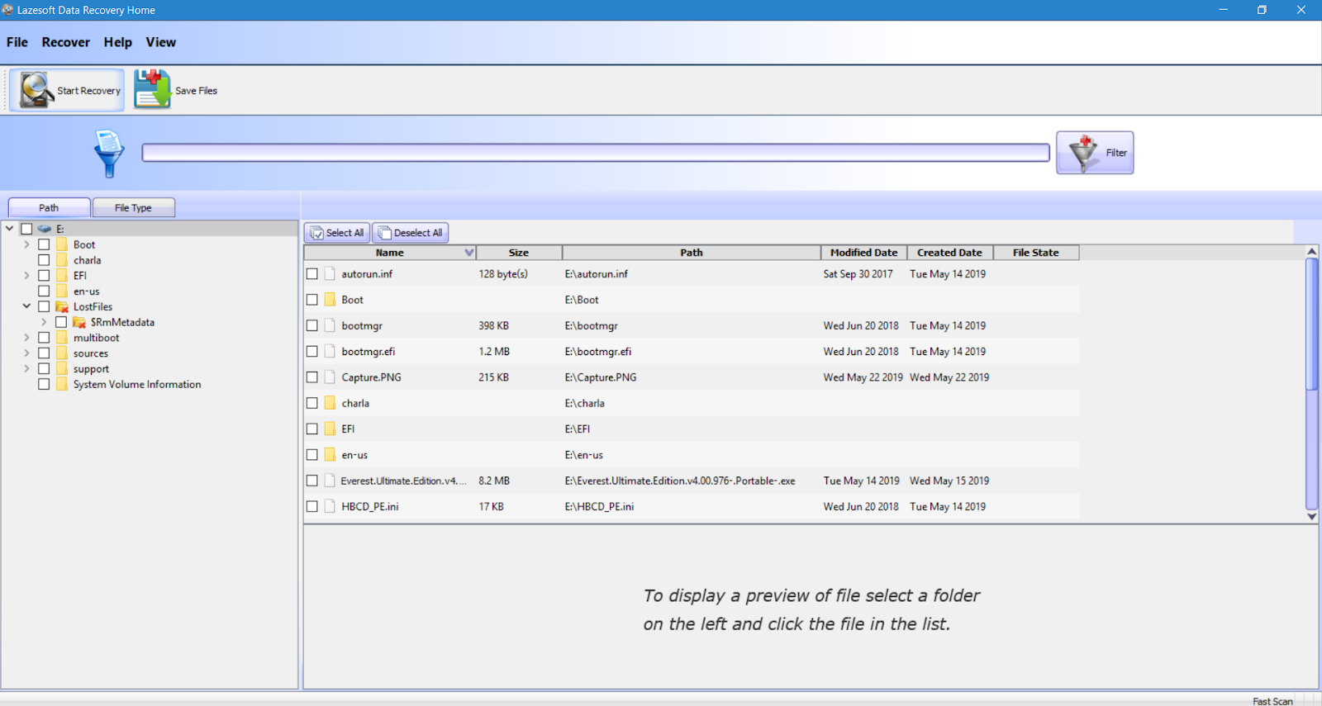Image resolution: width=1322 pixels, height=706 pixels.
Task: Click the Boot folder icon in tree
Action: 62,244
